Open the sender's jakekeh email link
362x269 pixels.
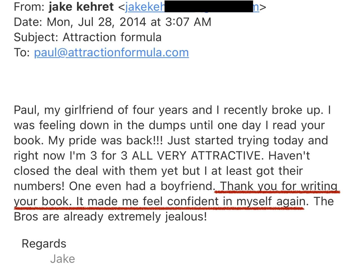(144, 7)
